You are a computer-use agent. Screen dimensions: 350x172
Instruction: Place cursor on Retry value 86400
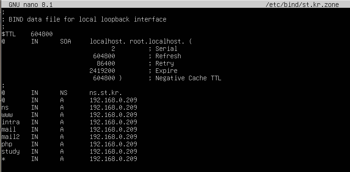pyautogui.click(x=106, y=63)
